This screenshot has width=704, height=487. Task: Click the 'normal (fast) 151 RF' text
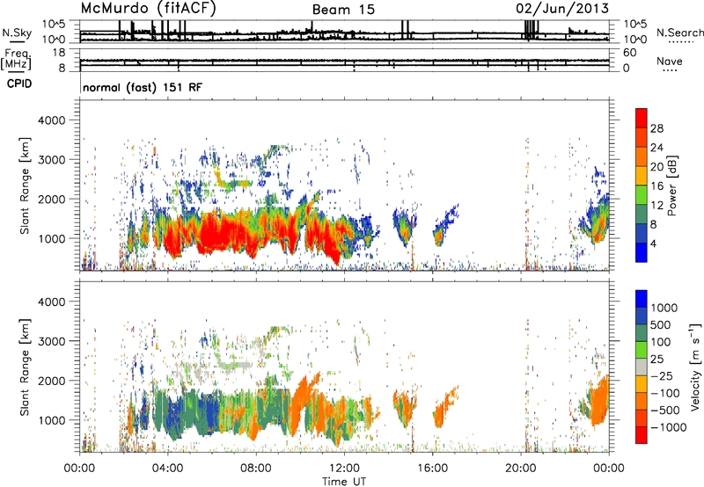click(x=143, y=87)
